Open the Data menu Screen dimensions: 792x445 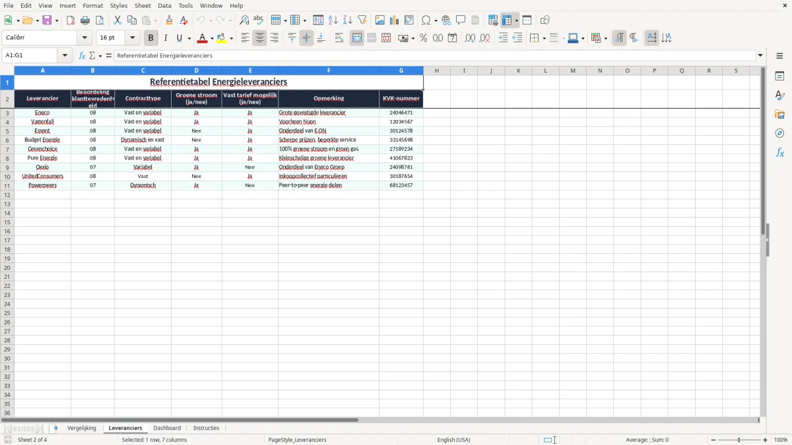[164, 5]
